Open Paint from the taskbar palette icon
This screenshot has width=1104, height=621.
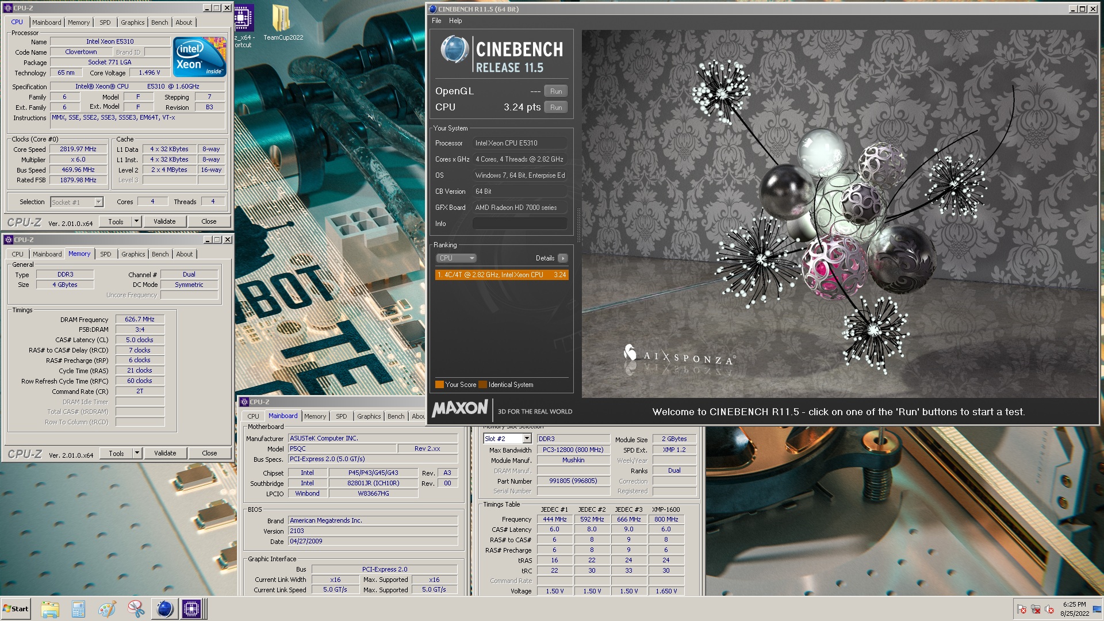(107, 609)
